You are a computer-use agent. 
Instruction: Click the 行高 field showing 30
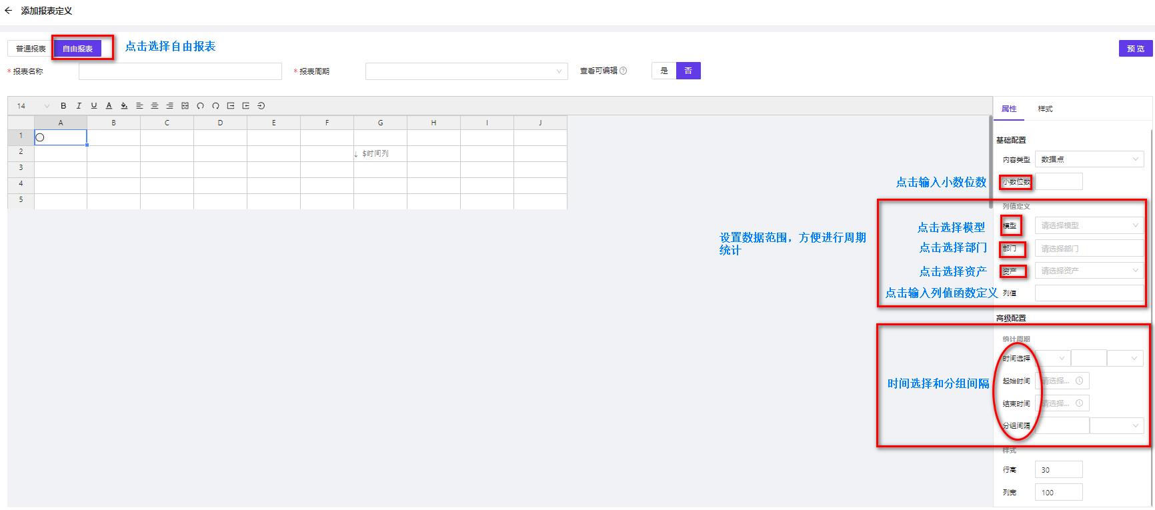1059,469
